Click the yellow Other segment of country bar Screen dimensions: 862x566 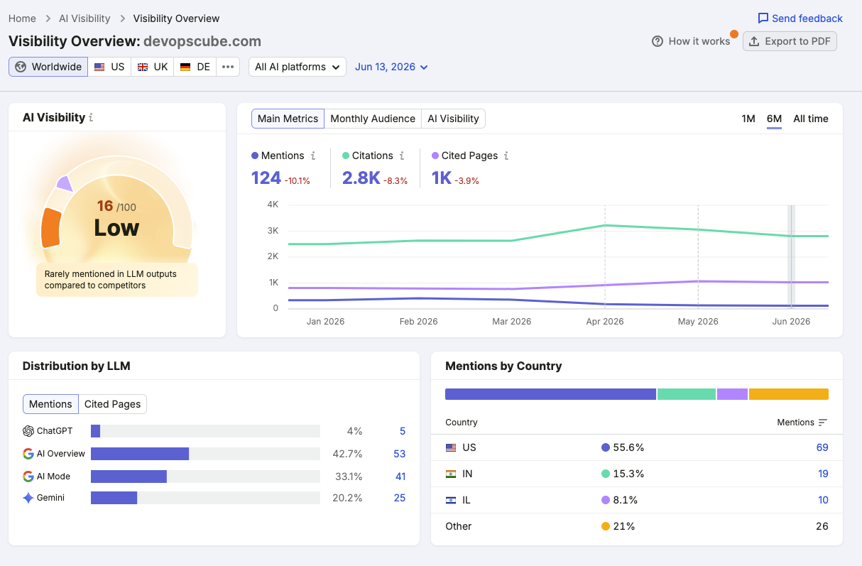pyautogui.click(x=789, y=394)
